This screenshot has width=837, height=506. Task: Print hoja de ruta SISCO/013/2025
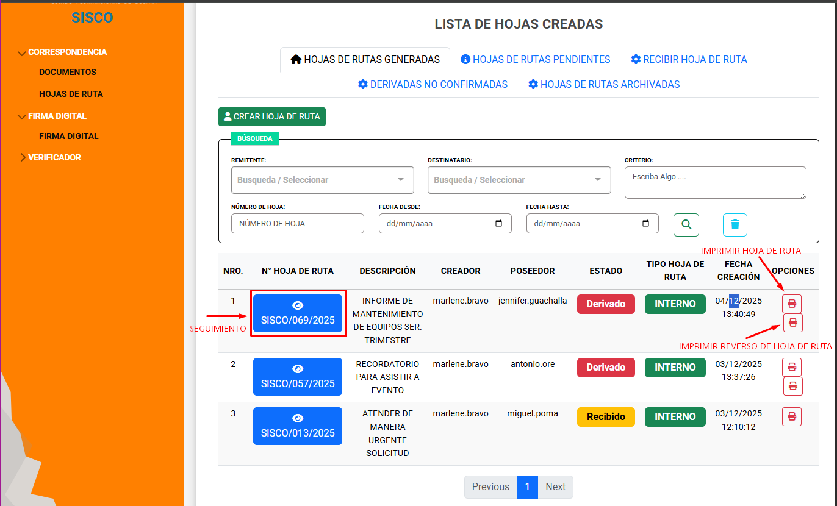[792, 416]
